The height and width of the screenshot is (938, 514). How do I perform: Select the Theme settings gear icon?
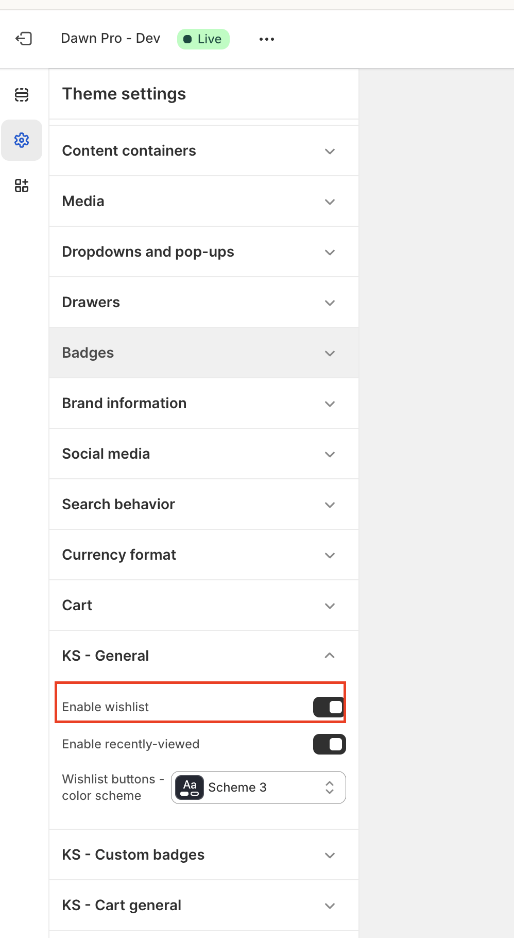click(x=22, y=140)
